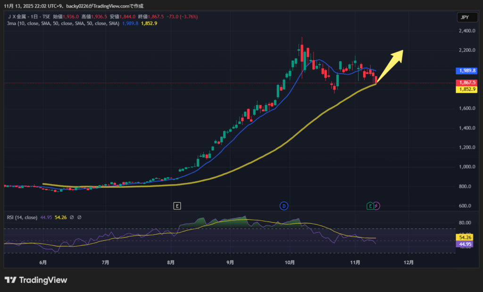Click the first ∅ symbol in RSI legend

(72, 217)
